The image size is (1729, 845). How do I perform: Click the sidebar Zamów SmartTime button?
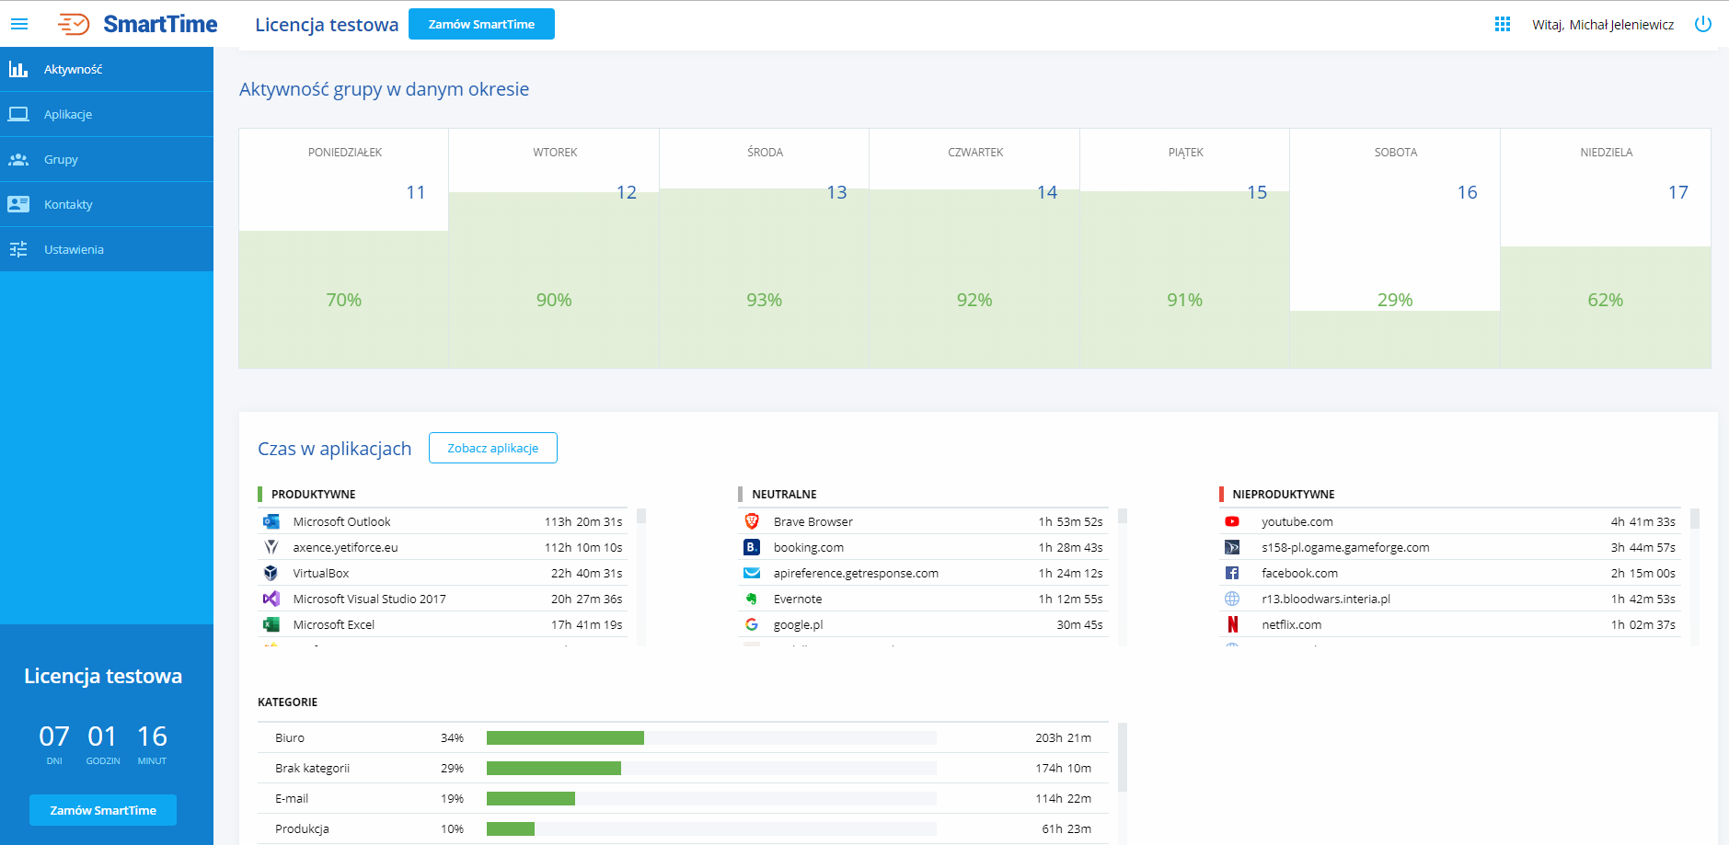click(x=103, y=810)
